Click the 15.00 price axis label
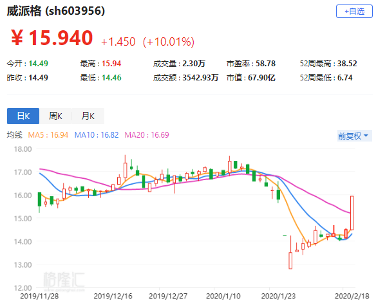Screen dimensions: 376x303 [23, 219]
